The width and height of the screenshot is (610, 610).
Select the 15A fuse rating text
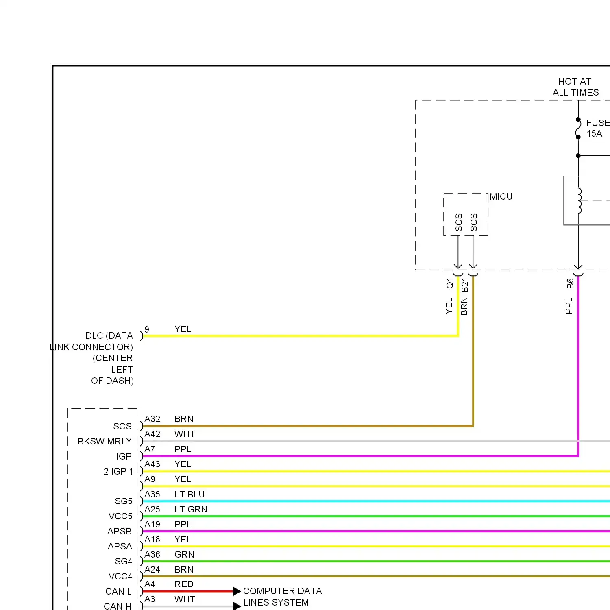(594, 134)
